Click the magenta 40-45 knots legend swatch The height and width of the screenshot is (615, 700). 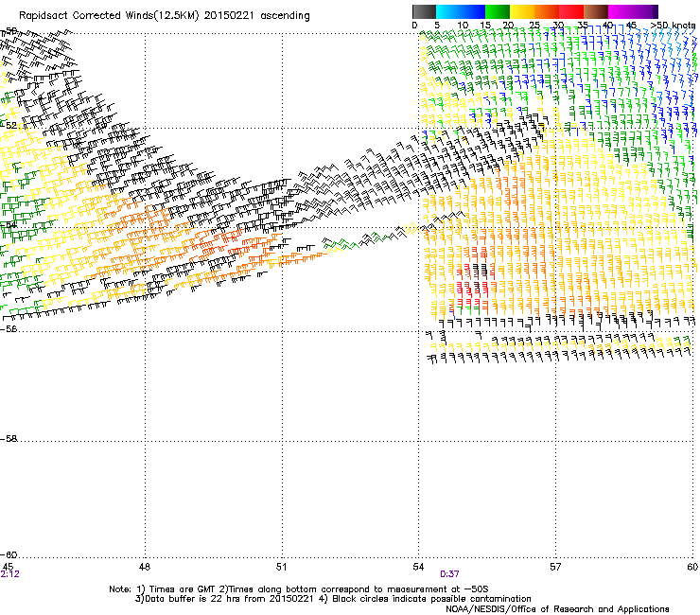[x=621, y=11]
